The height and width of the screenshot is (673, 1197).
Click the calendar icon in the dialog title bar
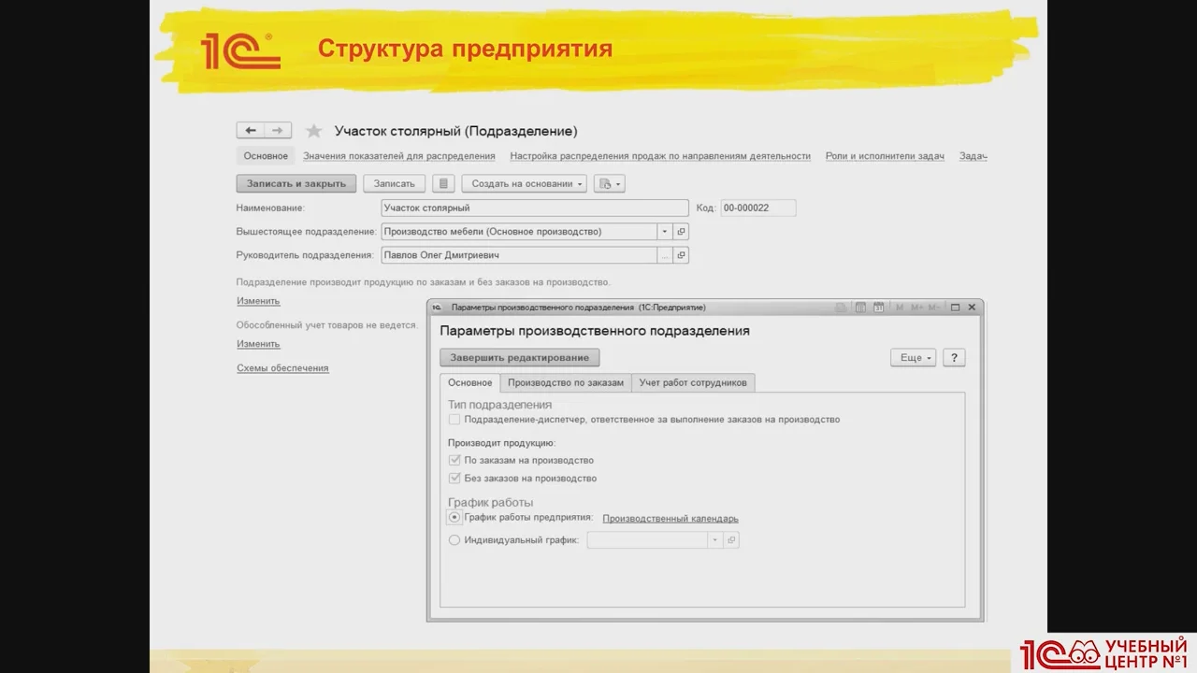click(x=878, y=308)
